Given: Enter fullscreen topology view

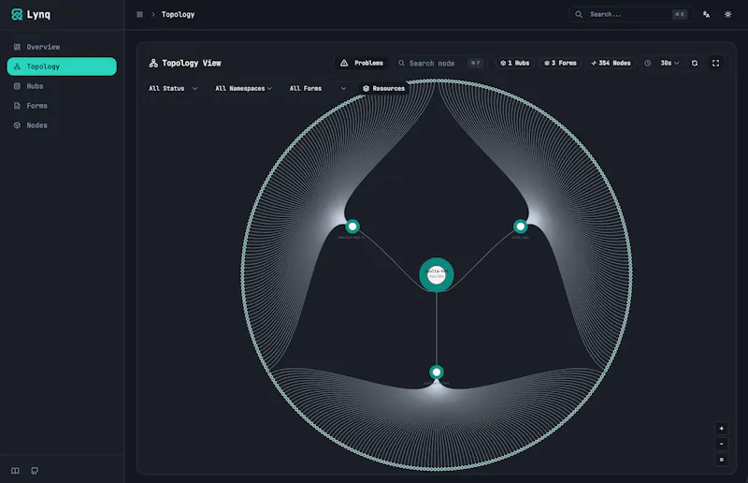Looking at the screenshot, I should point(715,63).
